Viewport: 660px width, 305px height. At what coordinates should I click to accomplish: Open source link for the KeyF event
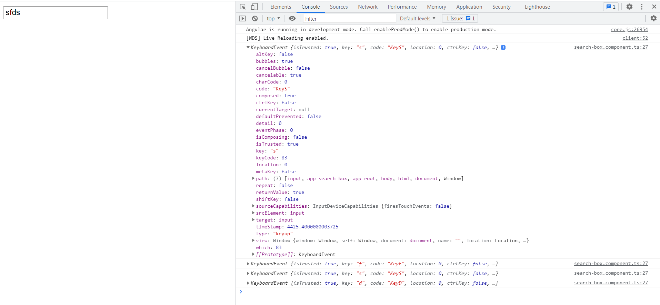point(611,264)
